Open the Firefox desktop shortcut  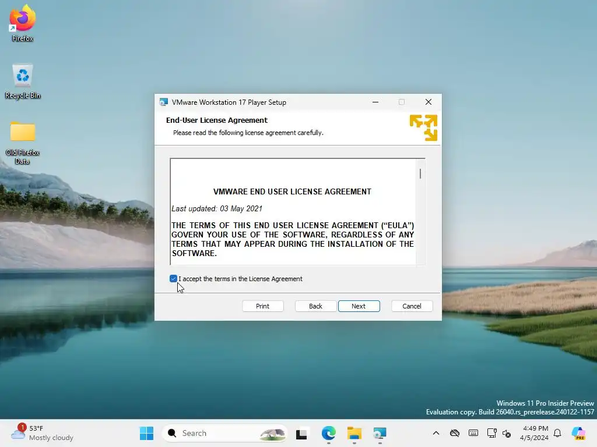[23, 23]
